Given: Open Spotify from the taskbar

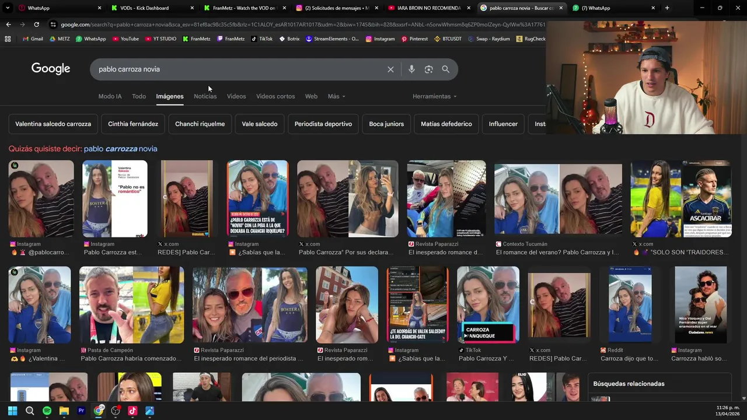Looking at the screenshot, I should click(x=47, y=411).
